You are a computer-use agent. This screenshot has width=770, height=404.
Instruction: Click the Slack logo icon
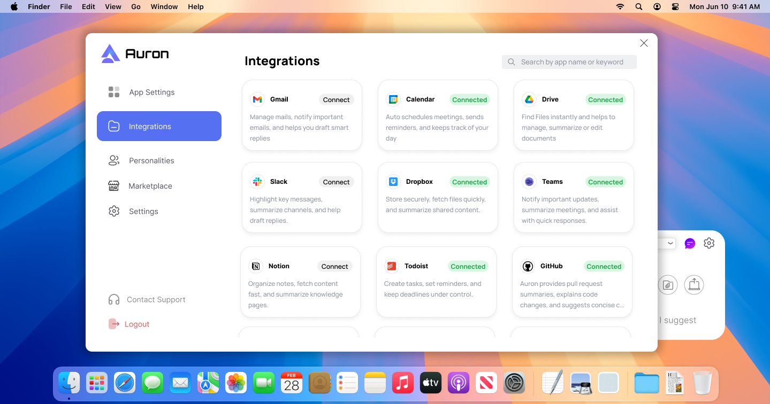(257, 182)
